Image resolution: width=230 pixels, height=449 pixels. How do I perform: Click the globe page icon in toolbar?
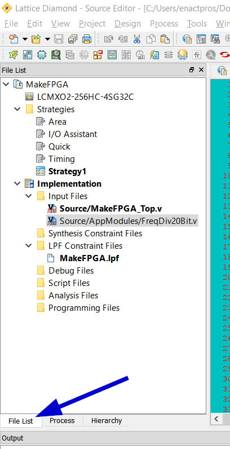click(x=187, y=38)
